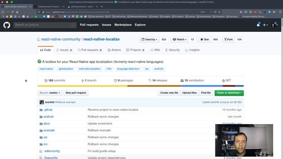Viewport: 283px width, 159px height.
Task: Open the notifications bell
Action: [258, 25]
